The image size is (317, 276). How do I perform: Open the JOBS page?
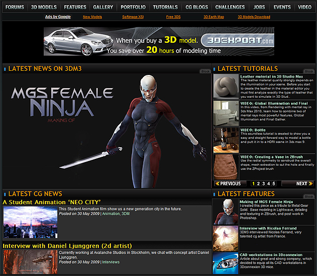coord(259,7)
